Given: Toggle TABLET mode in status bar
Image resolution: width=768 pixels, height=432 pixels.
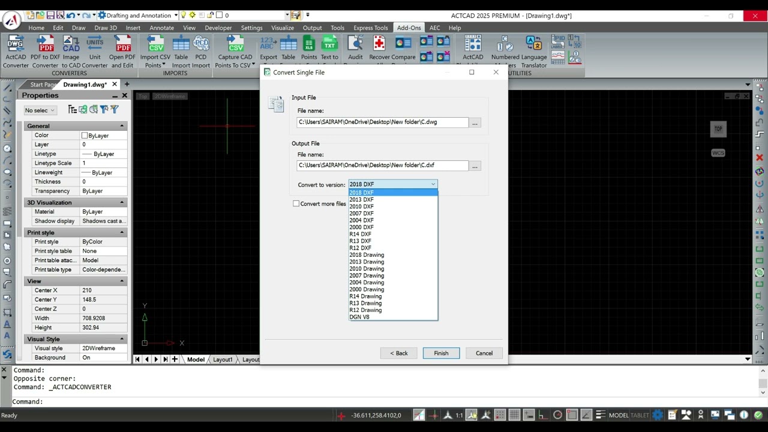Looking at the screenshot, I should 640,415.
